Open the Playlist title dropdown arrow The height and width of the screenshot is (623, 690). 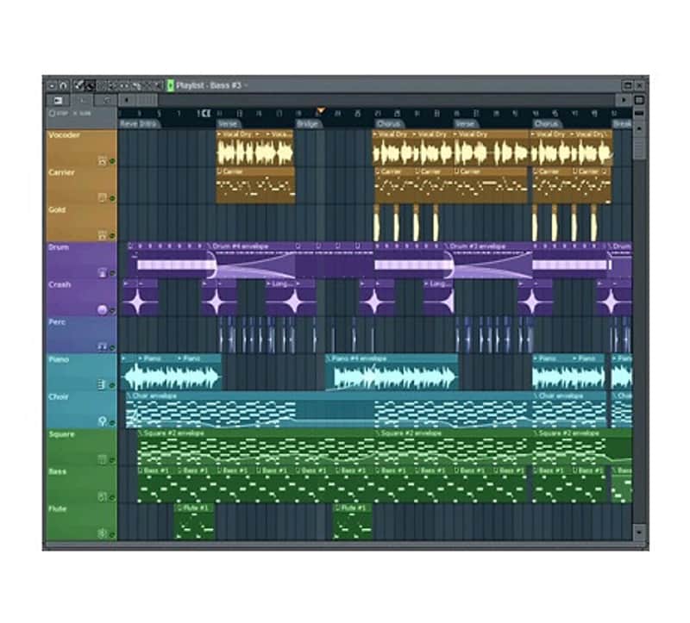point(246,85)
